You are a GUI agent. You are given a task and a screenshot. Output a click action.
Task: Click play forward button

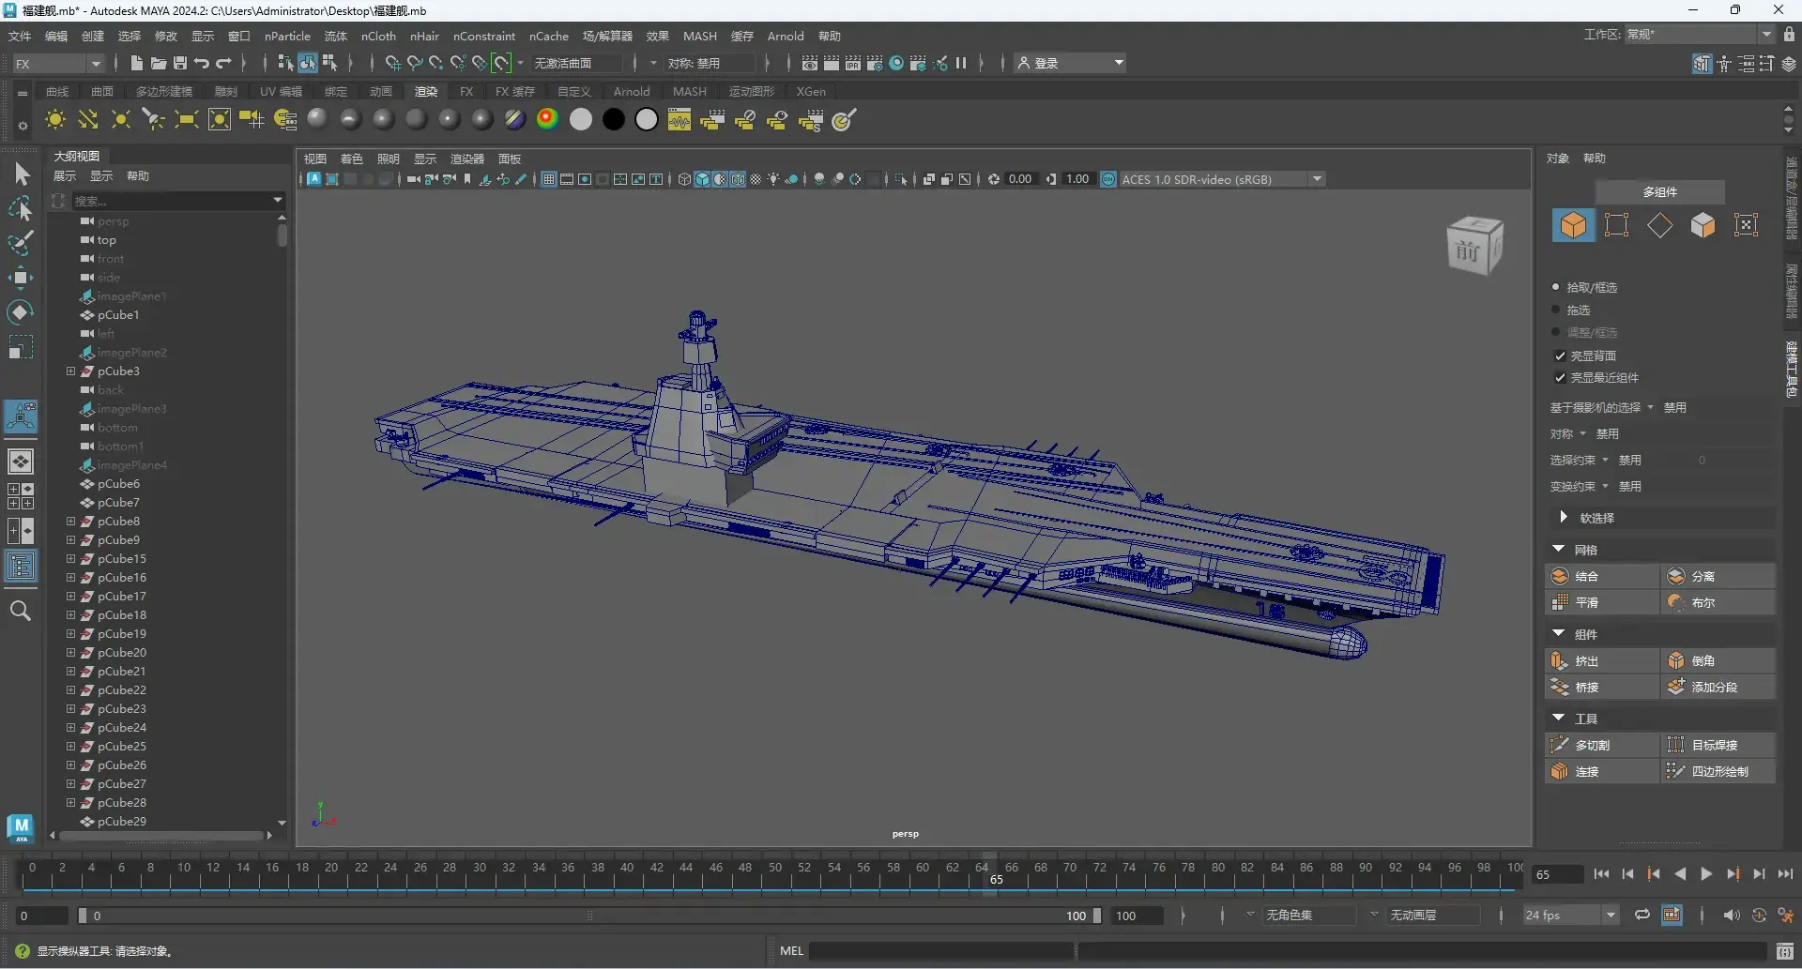click(1706, 874)
